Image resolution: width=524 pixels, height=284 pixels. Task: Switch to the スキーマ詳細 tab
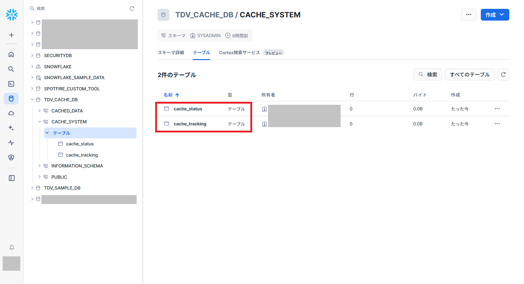[x=171, y=52]
